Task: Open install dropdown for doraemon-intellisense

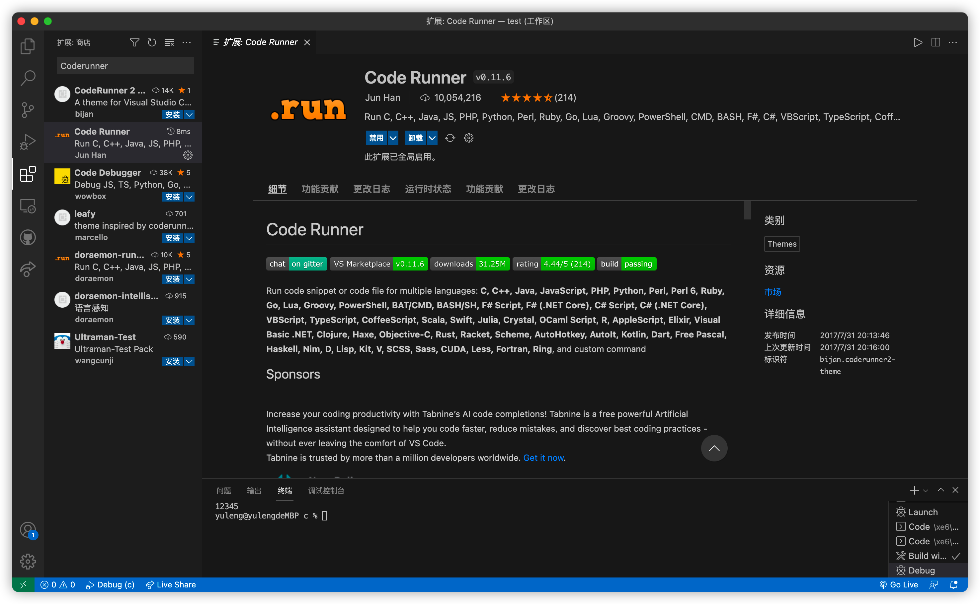Action: (x=189, y=320)
